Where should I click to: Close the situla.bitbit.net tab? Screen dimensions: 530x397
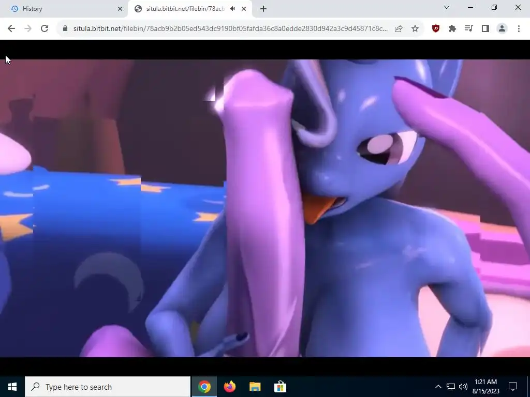tap(244, 9)
